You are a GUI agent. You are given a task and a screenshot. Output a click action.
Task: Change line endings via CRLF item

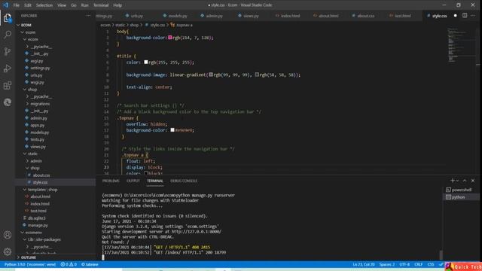(419, 264)
